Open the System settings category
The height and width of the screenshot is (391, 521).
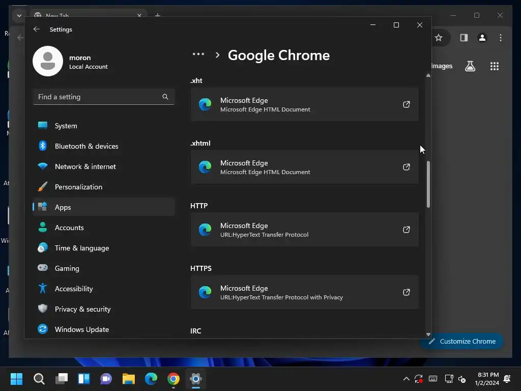click(x=104, y=126)
